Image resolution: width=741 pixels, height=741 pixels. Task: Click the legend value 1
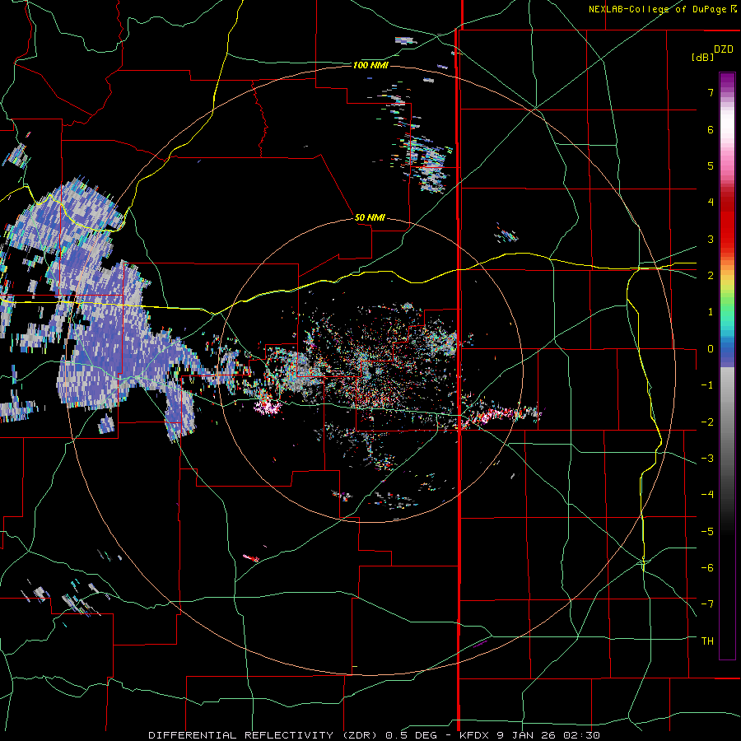711,312
